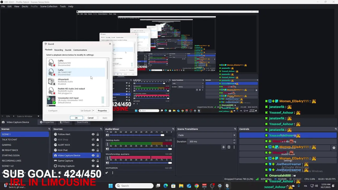The height and width of the screenshot is (190, 338).
Task: Open virtual camera settings gear icon
Action: [334, 148]
